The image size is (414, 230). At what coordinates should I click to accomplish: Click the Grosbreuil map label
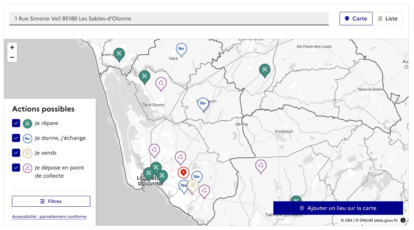[x=284, y=131]
